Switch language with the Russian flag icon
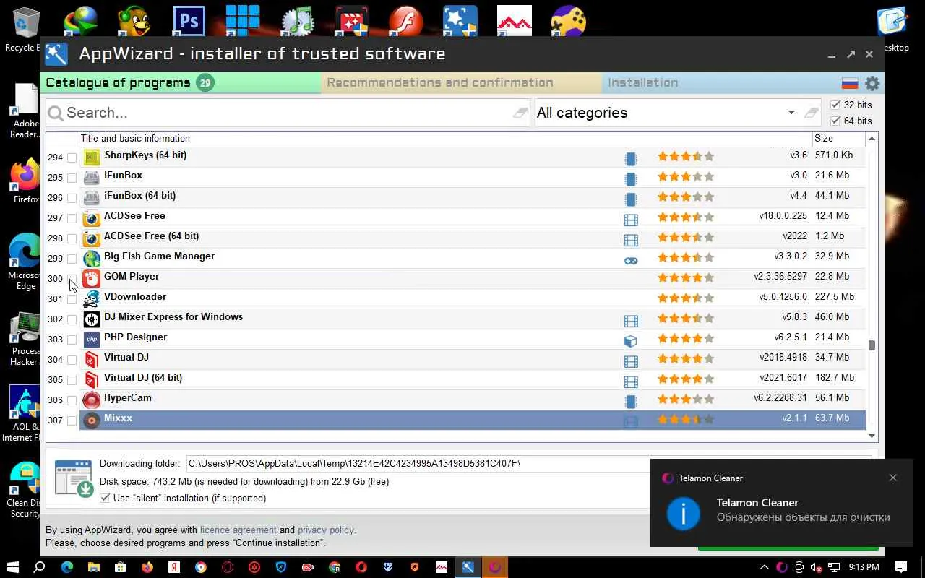Viewport: 925px width, 578px height. tap(850, 83)
